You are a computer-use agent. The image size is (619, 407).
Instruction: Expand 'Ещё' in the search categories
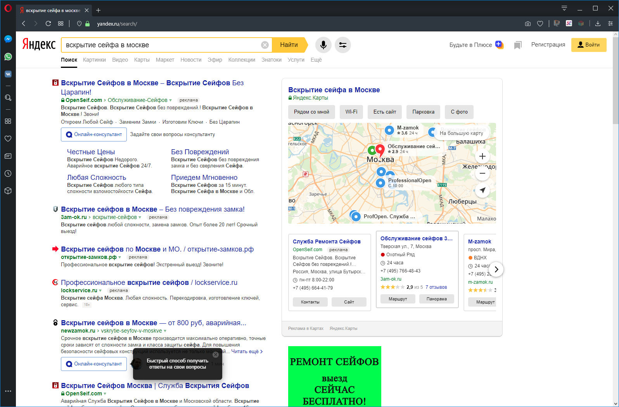pos(316,60)
